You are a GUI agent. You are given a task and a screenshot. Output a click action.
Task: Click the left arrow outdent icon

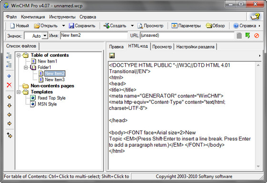point(10,115)
